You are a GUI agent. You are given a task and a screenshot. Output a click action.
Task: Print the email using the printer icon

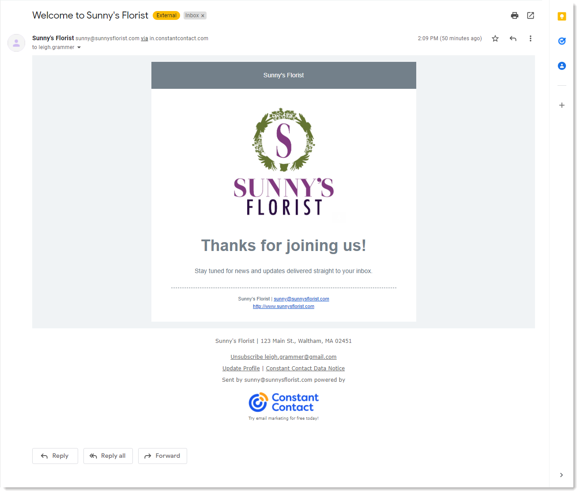[x=515, y=15]
